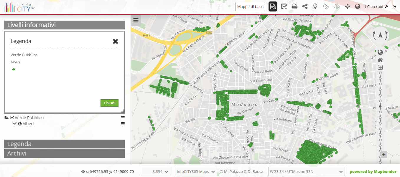
Task: Open the share map tool
Action: tap(305, 6)
